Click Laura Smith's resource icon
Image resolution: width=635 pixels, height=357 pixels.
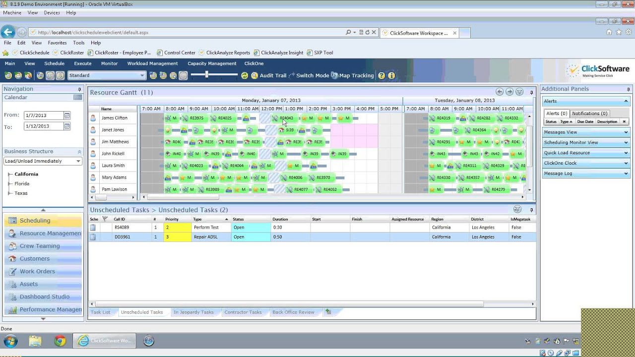click(93, 166)
